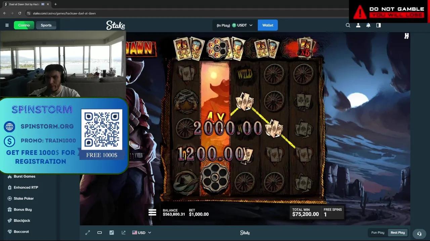Viewport: 430px width, 241px height.
Task: Open Enhanced RTP in sidebar
Action: coord(26,187)
